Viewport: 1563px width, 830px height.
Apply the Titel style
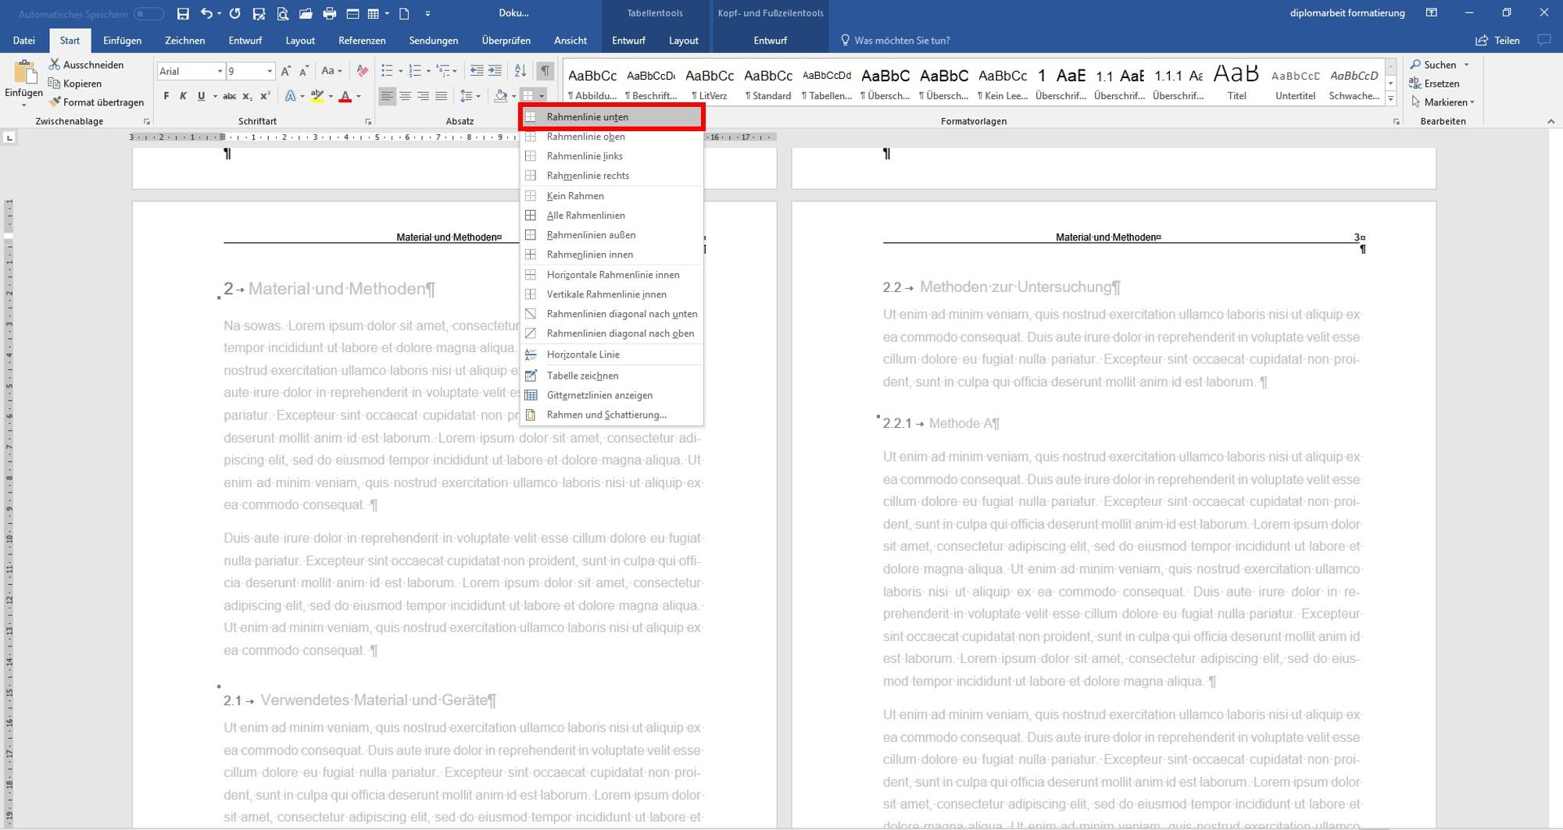[x=1236, y=82]
